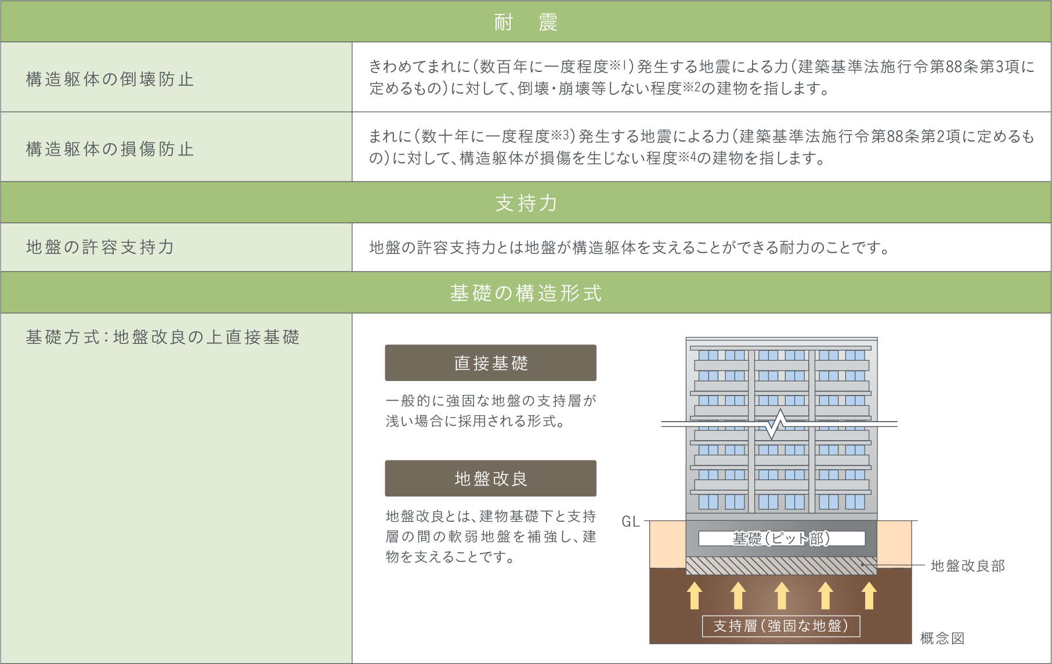Click the GL ground level marker
1052x664 pixels.
tap(631, 521)
